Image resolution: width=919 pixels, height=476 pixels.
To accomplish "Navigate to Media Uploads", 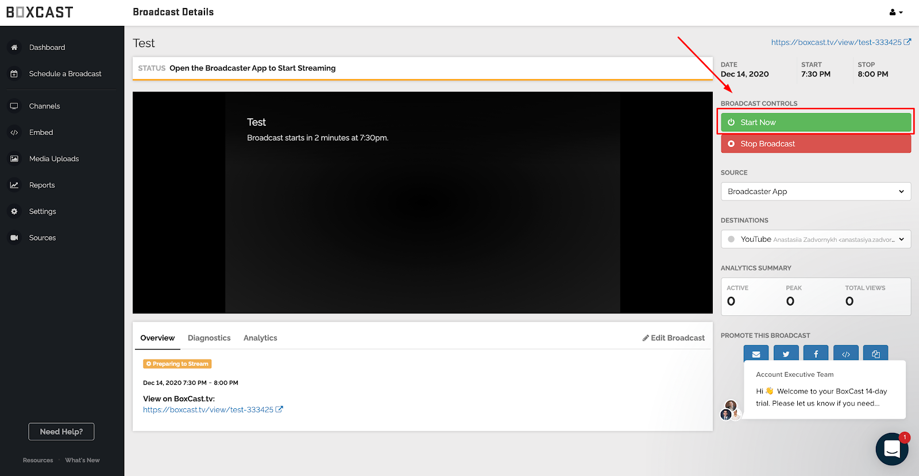I will click(x=54, y=159).
